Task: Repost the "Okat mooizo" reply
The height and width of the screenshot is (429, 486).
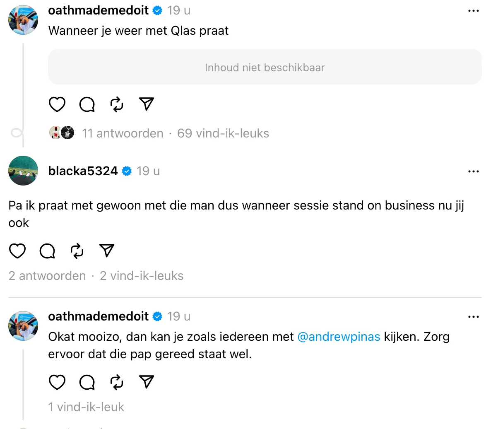Action: [x=117, y=382]
